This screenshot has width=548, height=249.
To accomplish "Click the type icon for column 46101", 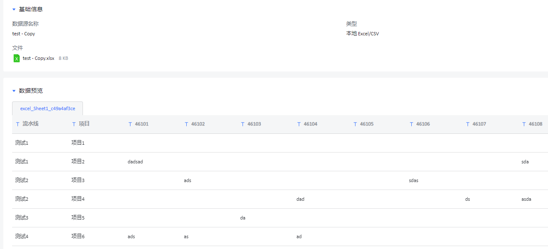I will pyautogui.click(x=130, y=124).
